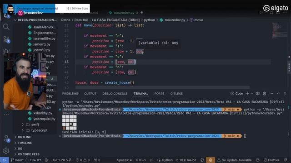This screenshot has height=163, width=291.
Task: Open terminal panel more actions menu
Action: pyautogui.click(x=271, y=94)
